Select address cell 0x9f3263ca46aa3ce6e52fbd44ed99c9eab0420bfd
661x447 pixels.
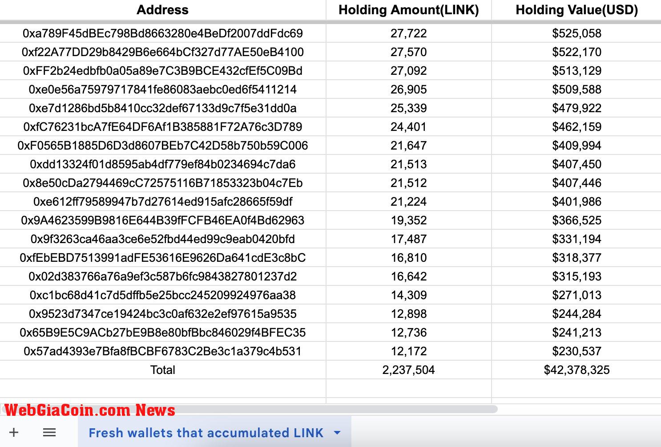[x=163, y=239]
